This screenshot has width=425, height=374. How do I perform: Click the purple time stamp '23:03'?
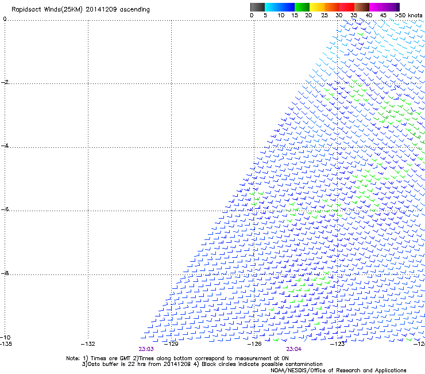(x=146, y=349)
